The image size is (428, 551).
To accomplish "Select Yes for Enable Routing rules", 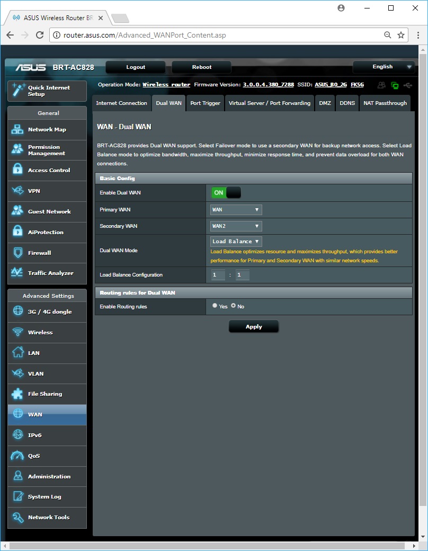I will pos(215,306).
